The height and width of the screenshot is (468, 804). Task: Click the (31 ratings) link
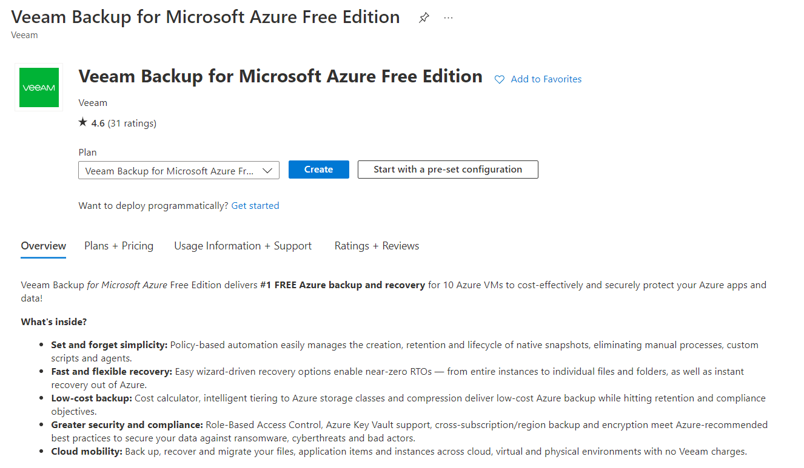(x=131, y=123)
